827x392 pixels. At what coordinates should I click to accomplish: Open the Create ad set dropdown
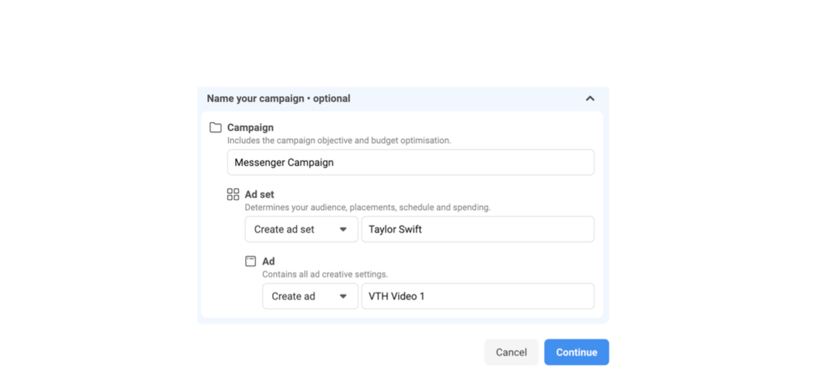[x=301, y=229]
